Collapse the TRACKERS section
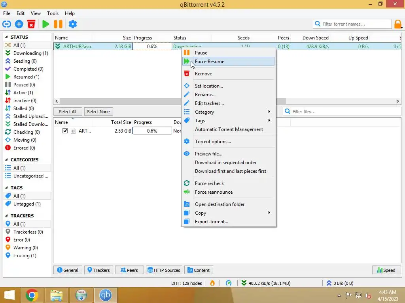This screenshot has height=303, width=405. tap(6, 216)
